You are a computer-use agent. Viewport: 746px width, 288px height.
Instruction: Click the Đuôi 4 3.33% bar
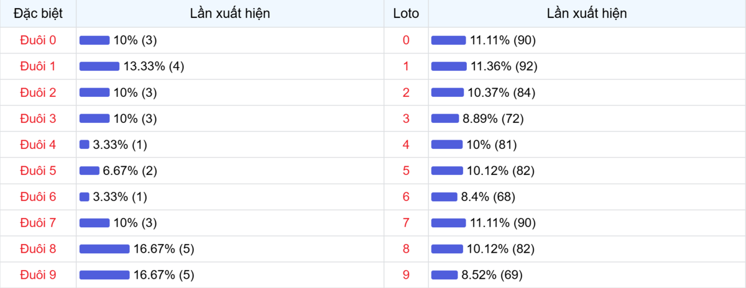coord(85,145)
